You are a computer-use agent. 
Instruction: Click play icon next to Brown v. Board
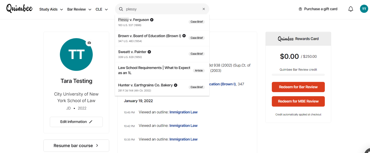tap(184, 36)
